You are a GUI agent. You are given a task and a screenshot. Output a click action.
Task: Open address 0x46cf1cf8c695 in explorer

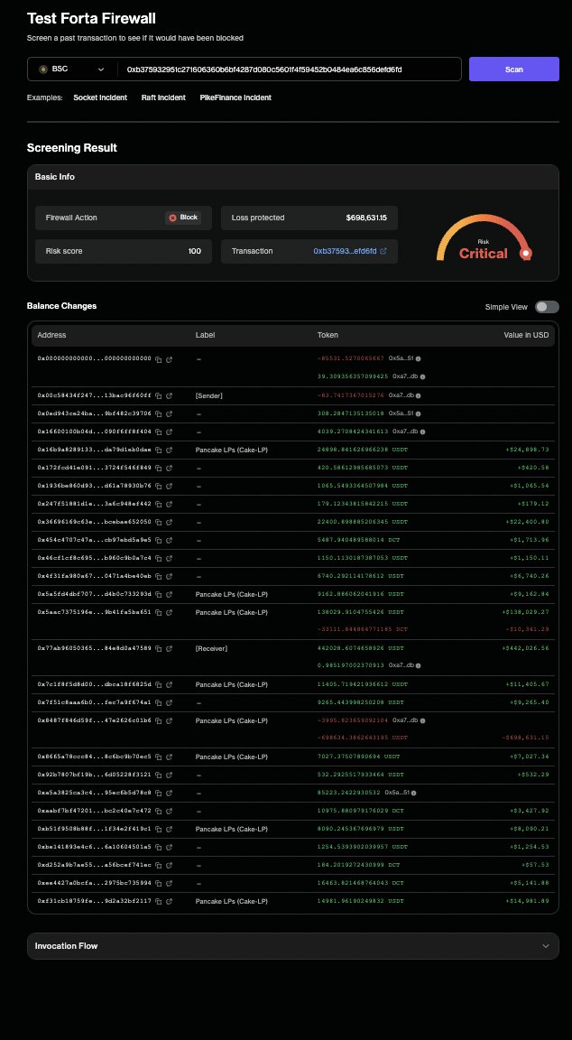tap(169, 558)
